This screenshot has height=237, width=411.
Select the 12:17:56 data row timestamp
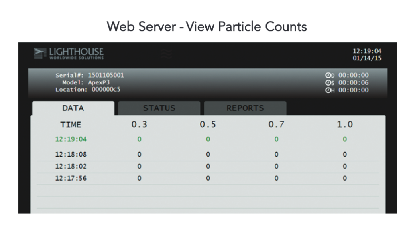(x=71, y=178)
